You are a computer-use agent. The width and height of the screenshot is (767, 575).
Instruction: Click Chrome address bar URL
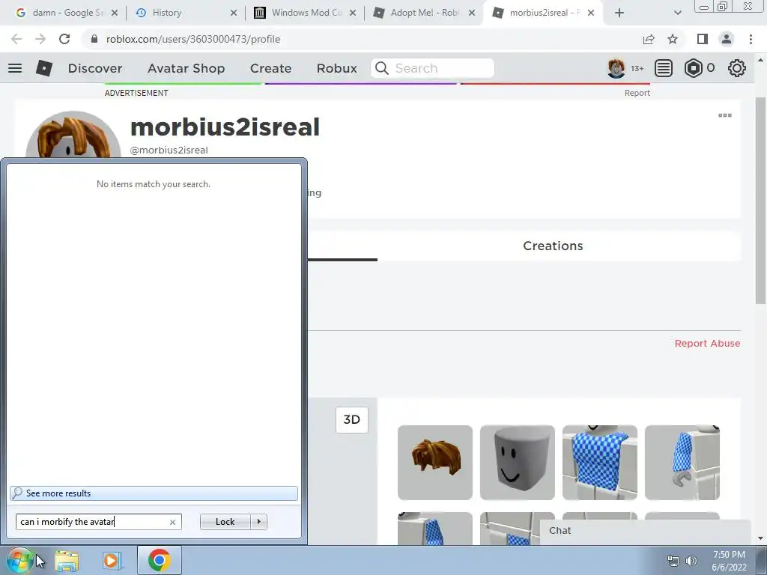point(193,39)
